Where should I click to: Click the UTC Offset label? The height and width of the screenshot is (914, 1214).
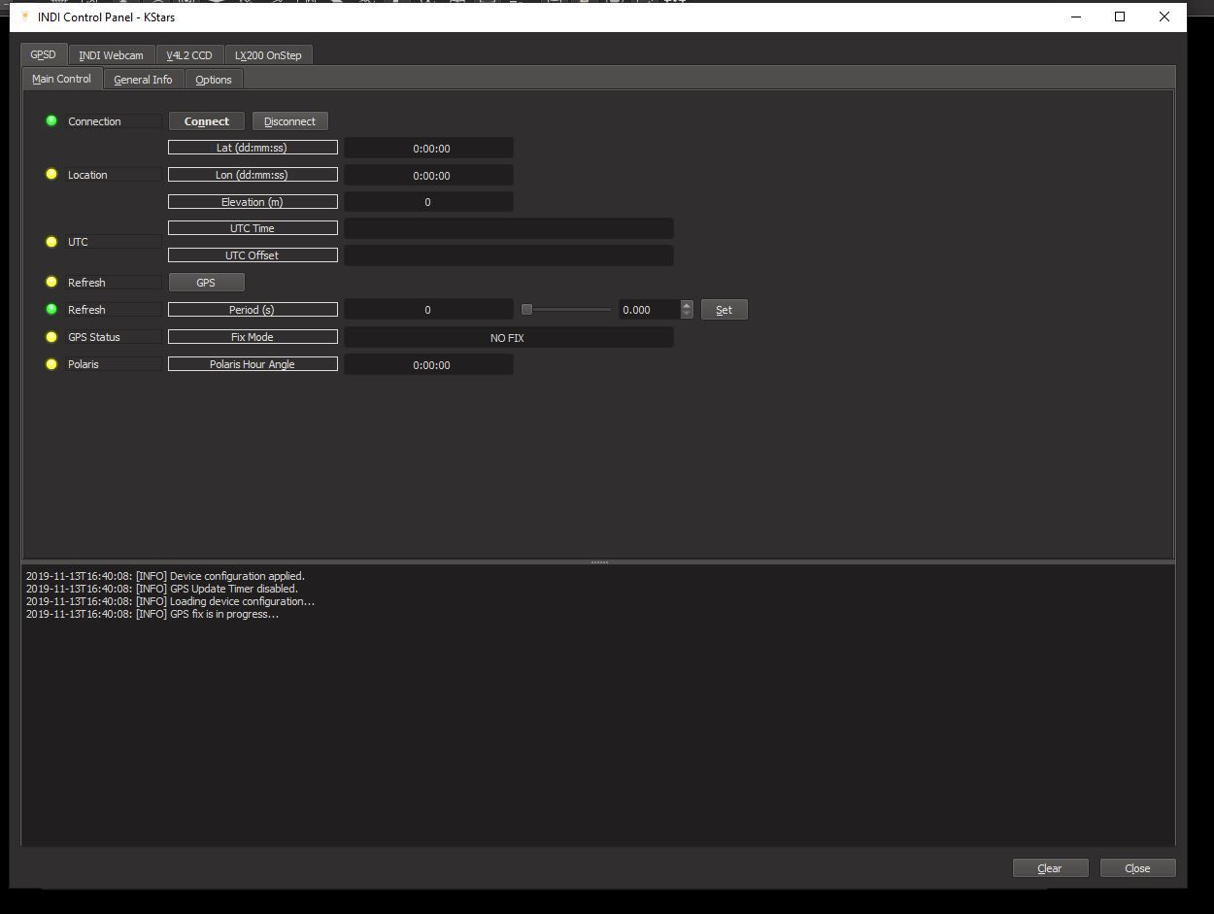pos(253,255)
